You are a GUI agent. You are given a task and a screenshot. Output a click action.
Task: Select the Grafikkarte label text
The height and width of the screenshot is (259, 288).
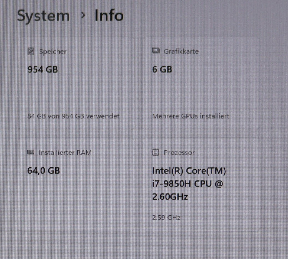click(x=181, y=51)
